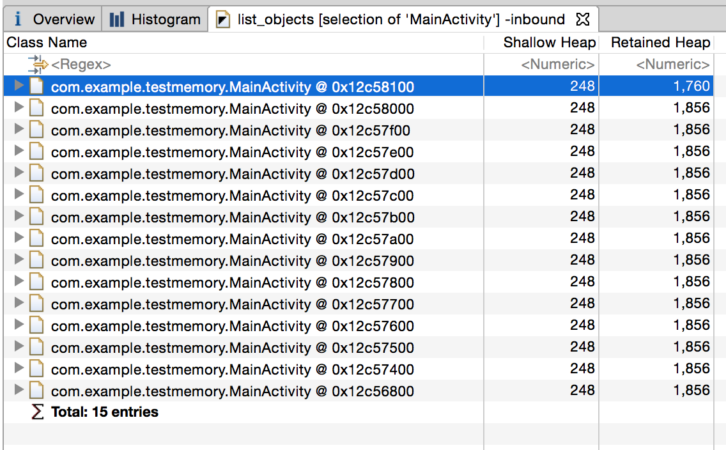Image resolution: width=726 pixels, height=450 pixels.
Task: Switch to the Overview tab
Action: [53, 19]
